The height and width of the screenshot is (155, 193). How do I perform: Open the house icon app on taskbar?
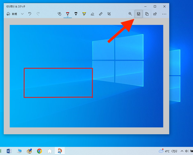(49, 151)
